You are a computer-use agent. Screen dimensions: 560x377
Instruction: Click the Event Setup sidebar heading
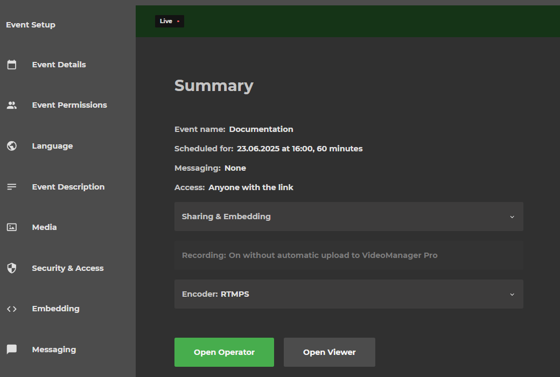(x=31, y=25)
